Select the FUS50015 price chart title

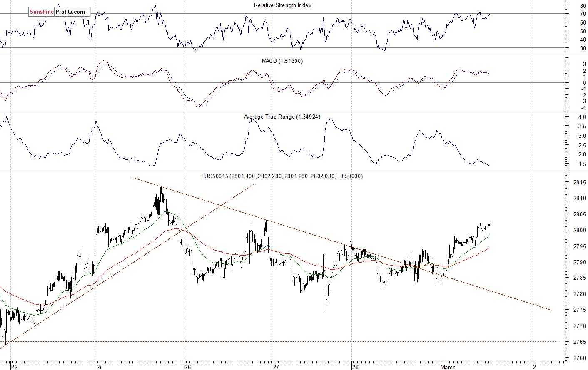tap(282, 176)
